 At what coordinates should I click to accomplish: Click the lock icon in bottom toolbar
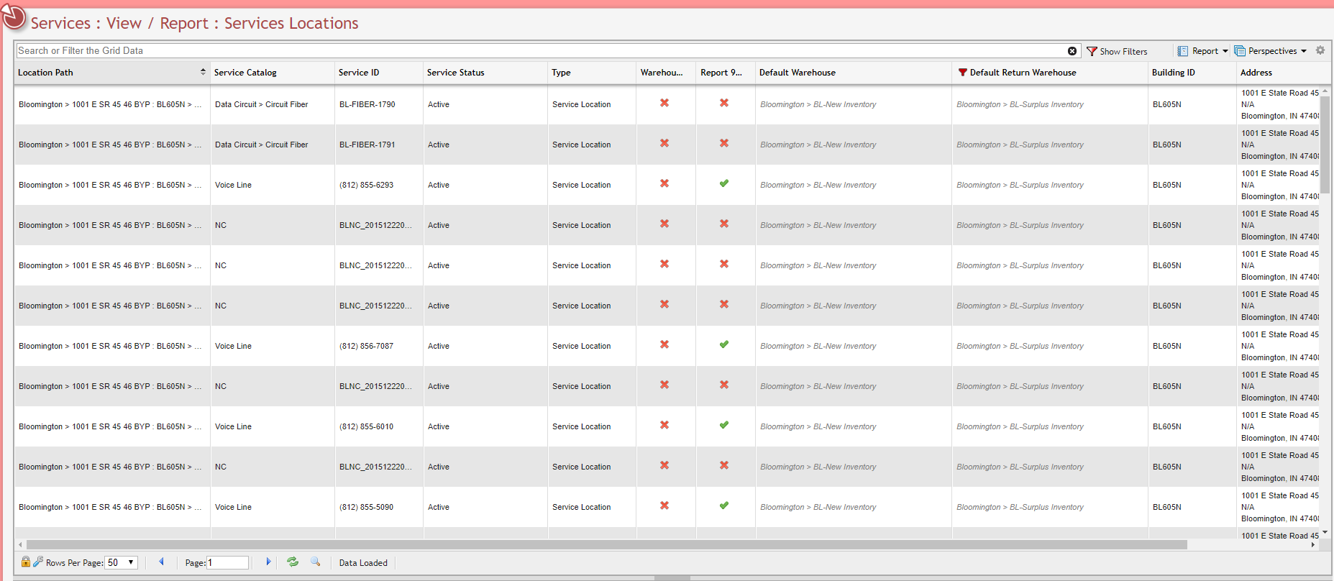26,562
